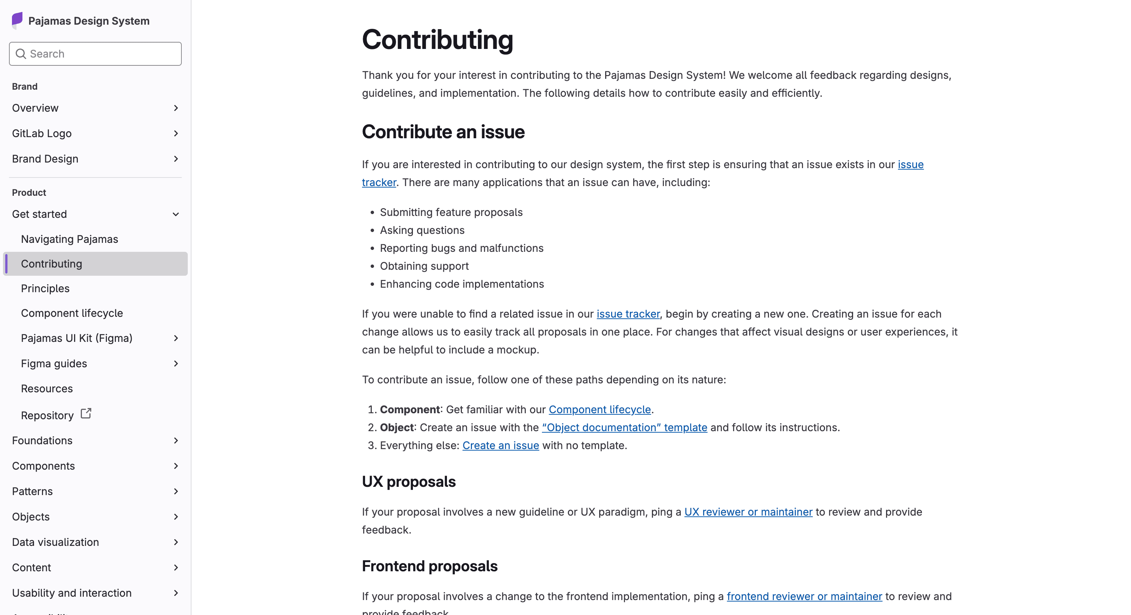This screenshot has height=615, width=1131.
Task: Expand the Foundations section chevron
Action: 176,441
